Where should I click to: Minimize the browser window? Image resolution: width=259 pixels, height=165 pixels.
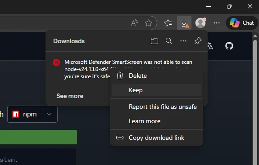(209, 7)
